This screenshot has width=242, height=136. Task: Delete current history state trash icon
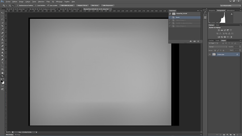198,41
